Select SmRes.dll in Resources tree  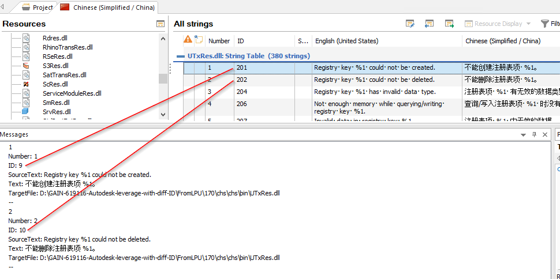tap(56, 103)
